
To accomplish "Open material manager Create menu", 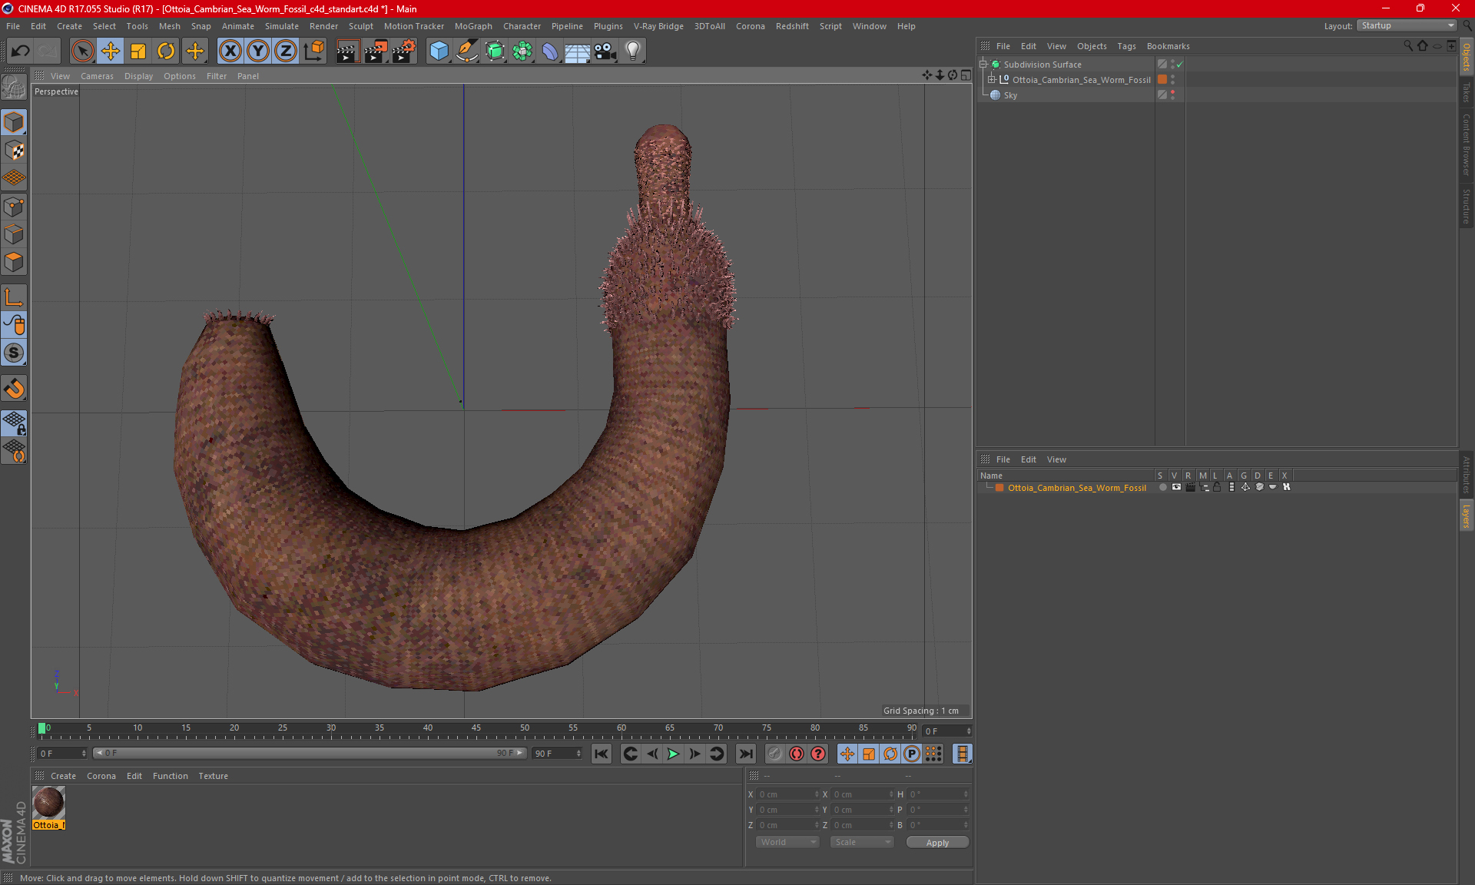I will coord(63,776).
